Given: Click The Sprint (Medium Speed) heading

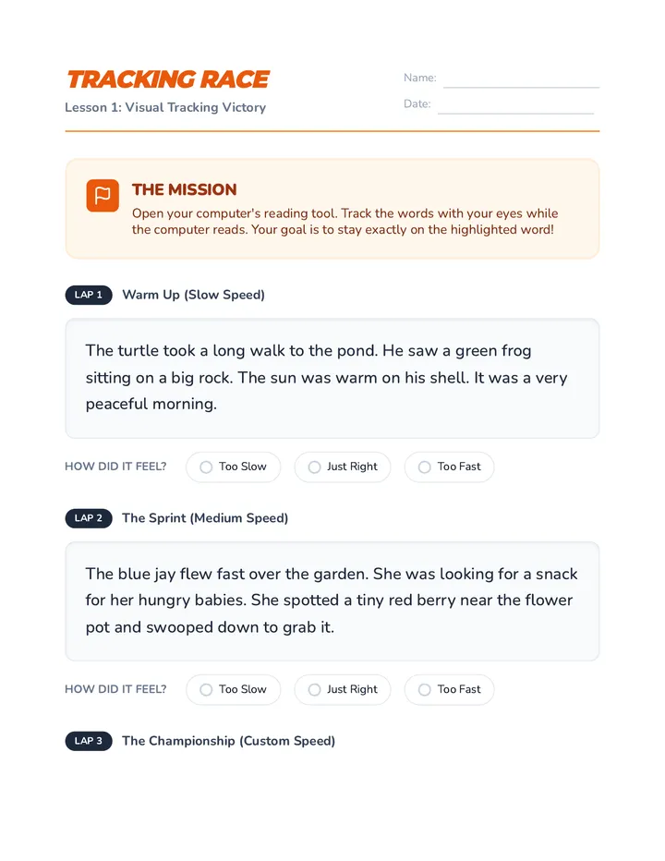Looking at the screenshot, I should (x=205, y=518).
